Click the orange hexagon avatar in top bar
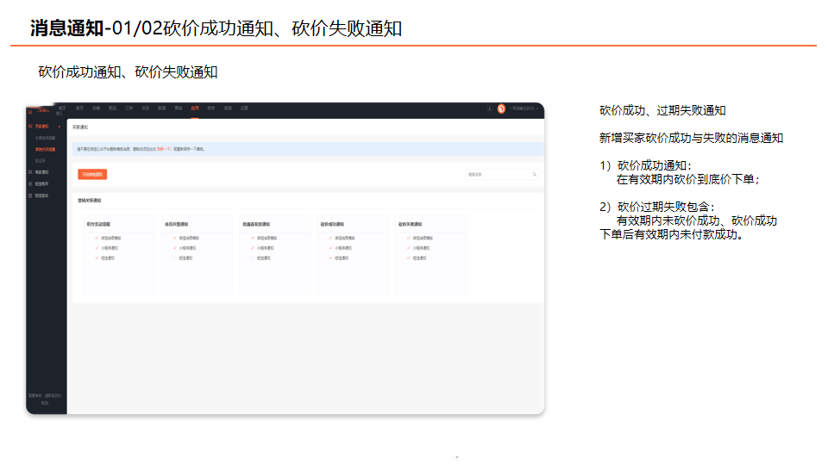 pos(501,108)
